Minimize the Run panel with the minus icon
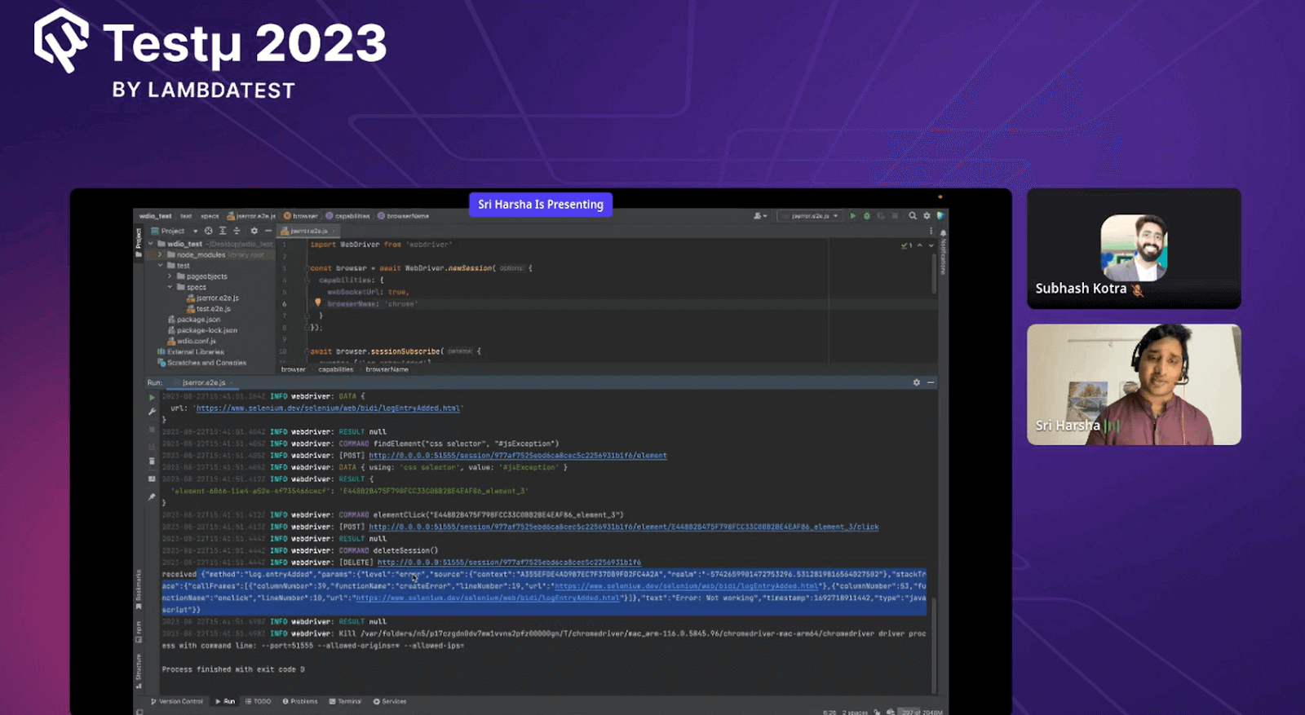The width and height of the screenshot is (1305, 715). click(x=931, y=382)
